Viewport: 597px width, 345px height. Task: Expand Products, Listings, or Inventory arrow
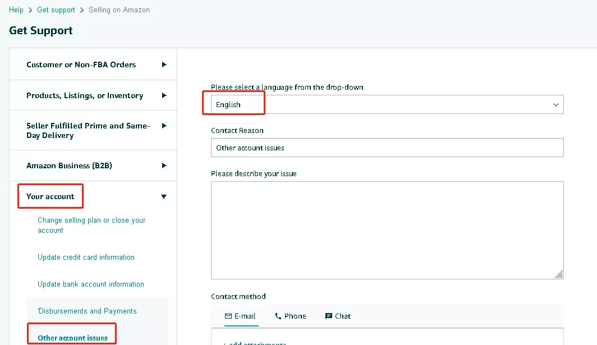point(164,95)
